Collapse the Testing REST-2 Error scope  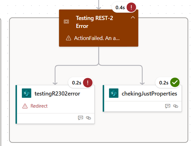coord(133,17)
